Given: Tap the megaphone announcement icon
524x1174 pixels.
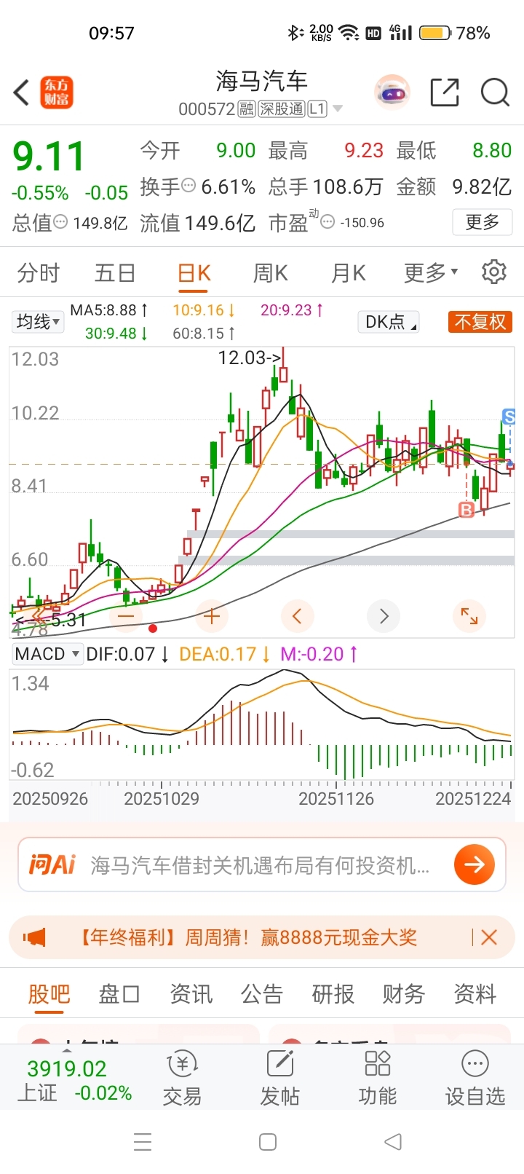Looking at the screenshot, I should point(34,937).
